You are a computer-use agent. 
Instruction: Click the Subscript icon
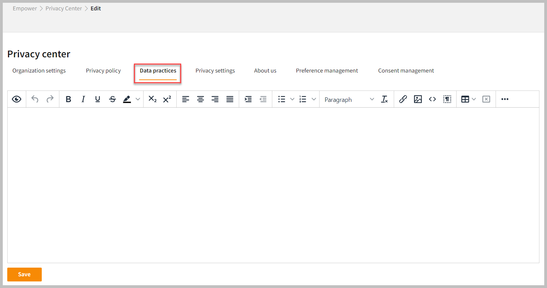click(153, 99)
